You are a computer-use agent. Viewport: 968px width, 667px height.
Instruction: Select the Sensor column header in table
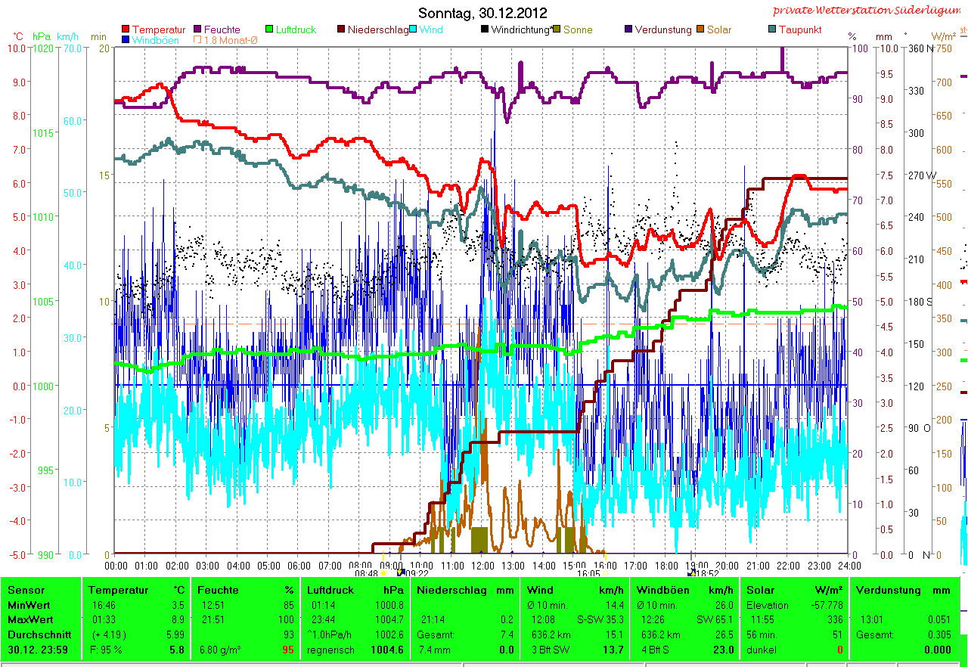[x=26, y=590]
